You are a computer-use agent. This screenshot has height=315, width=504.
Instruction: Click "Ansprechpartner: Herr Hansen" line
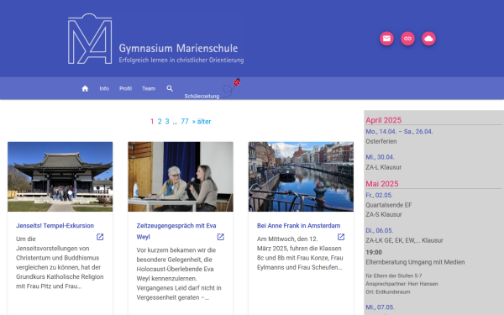click(402, 284)
